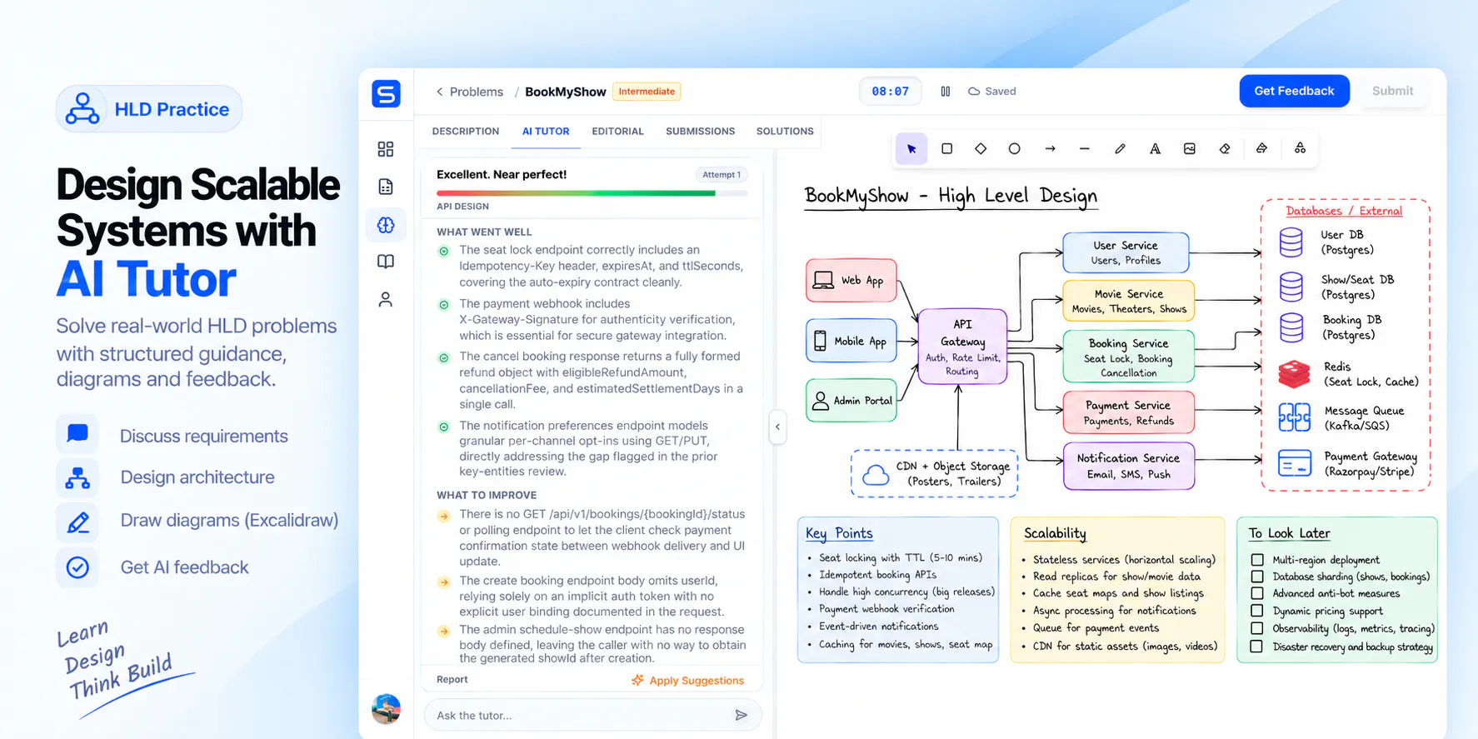The height and width of the screenshot is (739, 1478).
Task: Select the Diamond shape tool
Action: coord(981,149)
